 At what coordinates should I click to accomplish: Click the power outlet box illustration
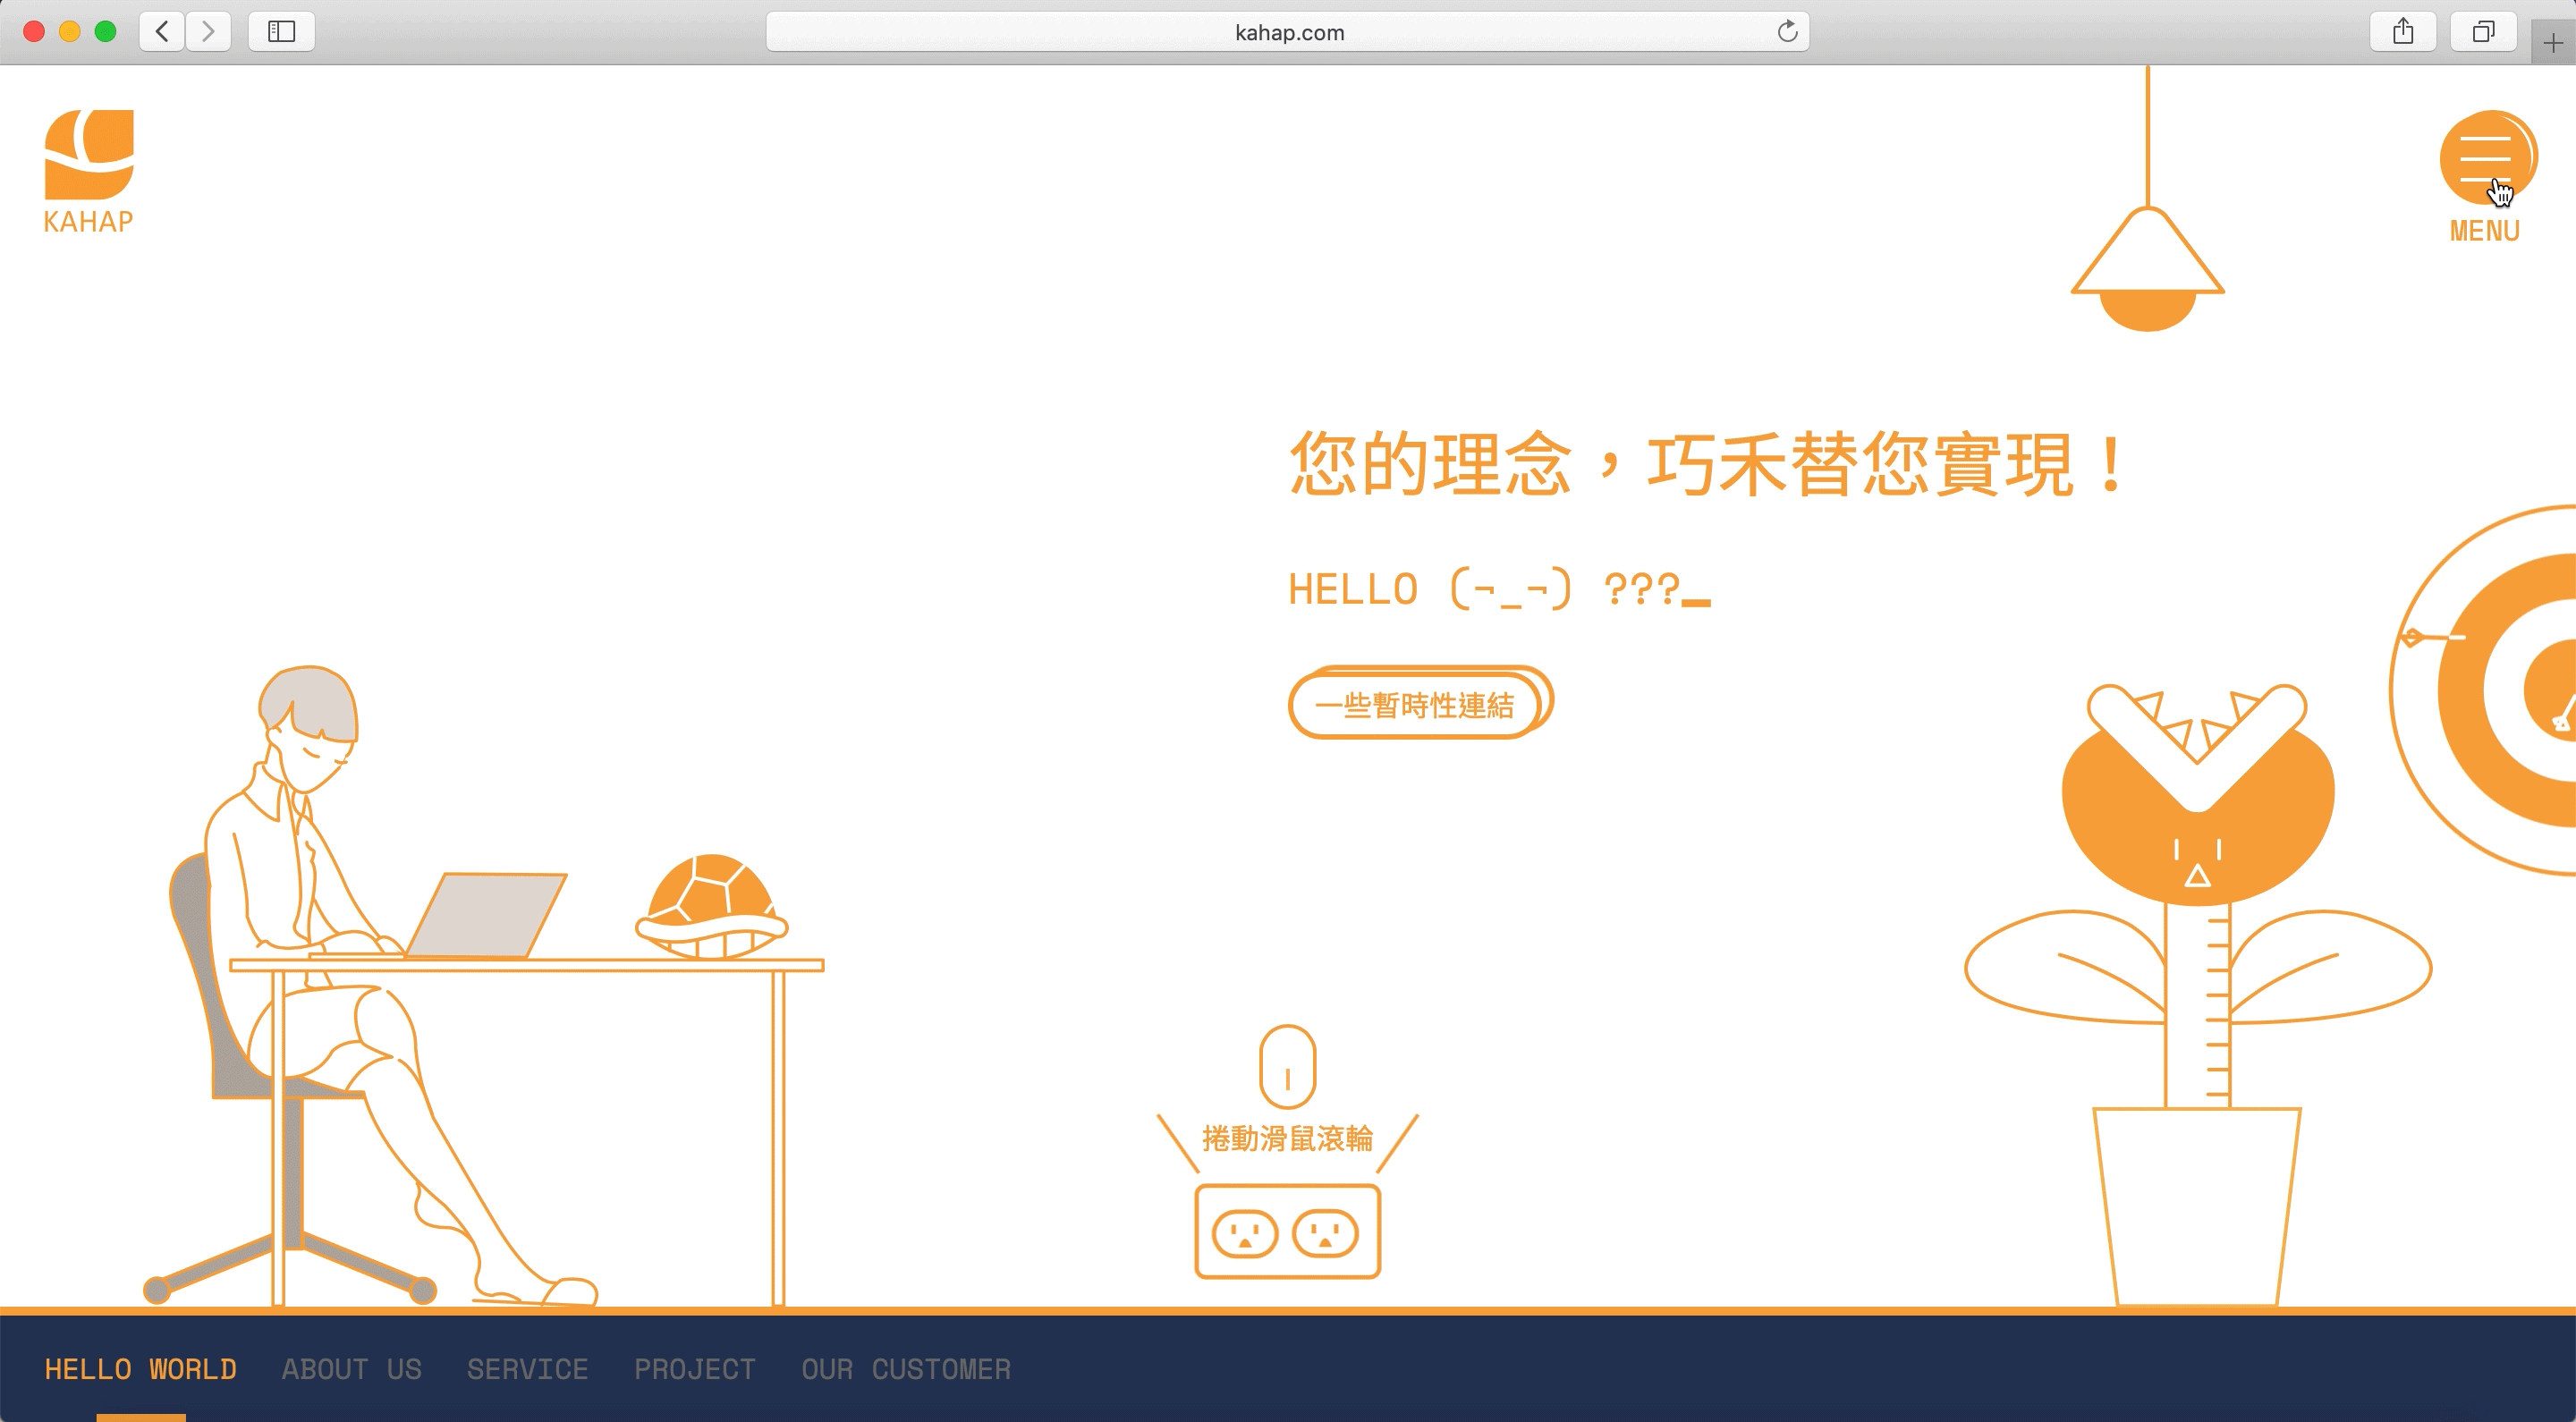coord(1288,1231)
